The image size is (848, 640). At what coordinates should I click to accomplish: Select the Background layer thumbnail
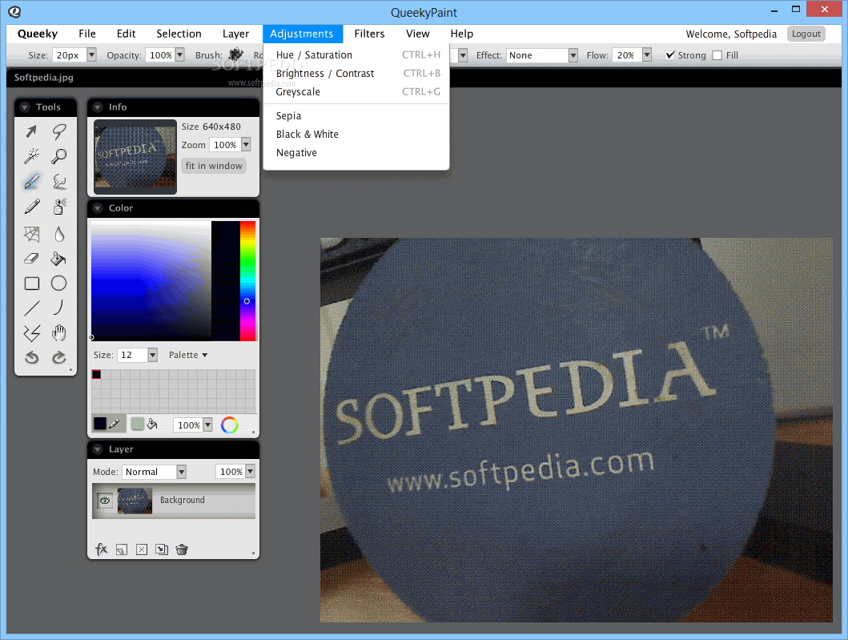(x=135, y=501)
